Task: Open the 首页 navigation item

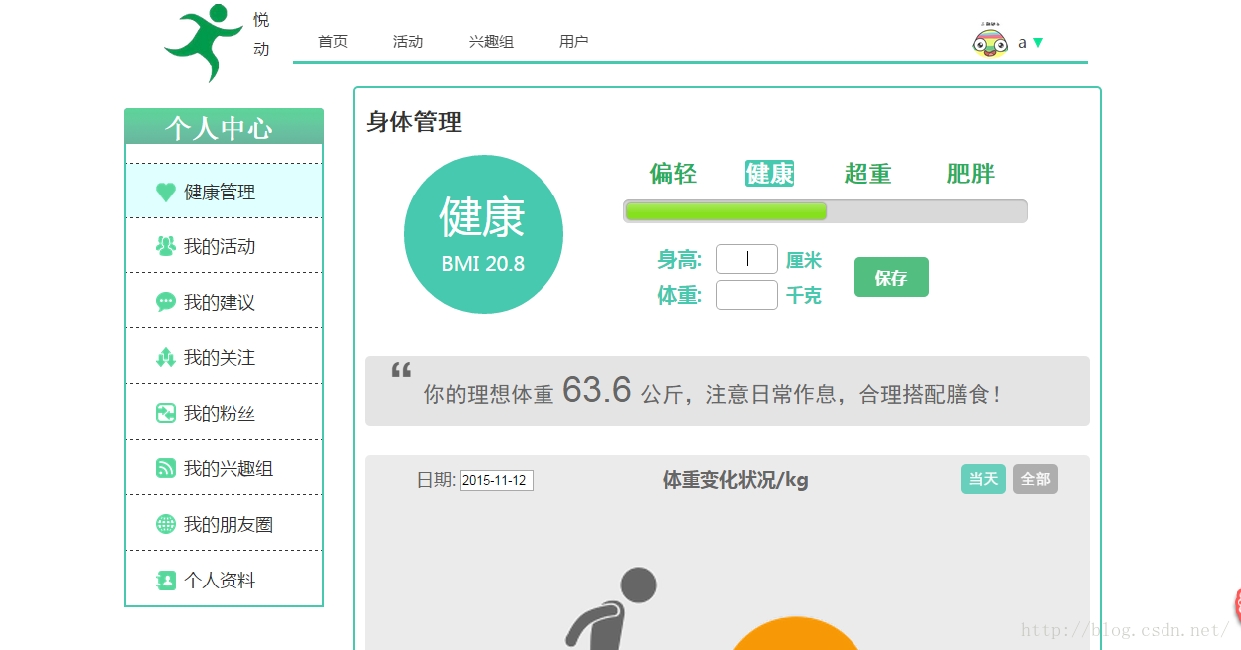Action: click(333, 41)
